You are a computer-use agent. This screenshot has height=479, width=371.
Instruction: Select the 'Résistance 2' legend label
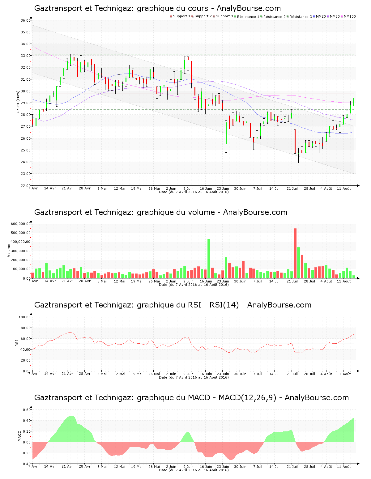pyautogui.click(x=275, y=16)
